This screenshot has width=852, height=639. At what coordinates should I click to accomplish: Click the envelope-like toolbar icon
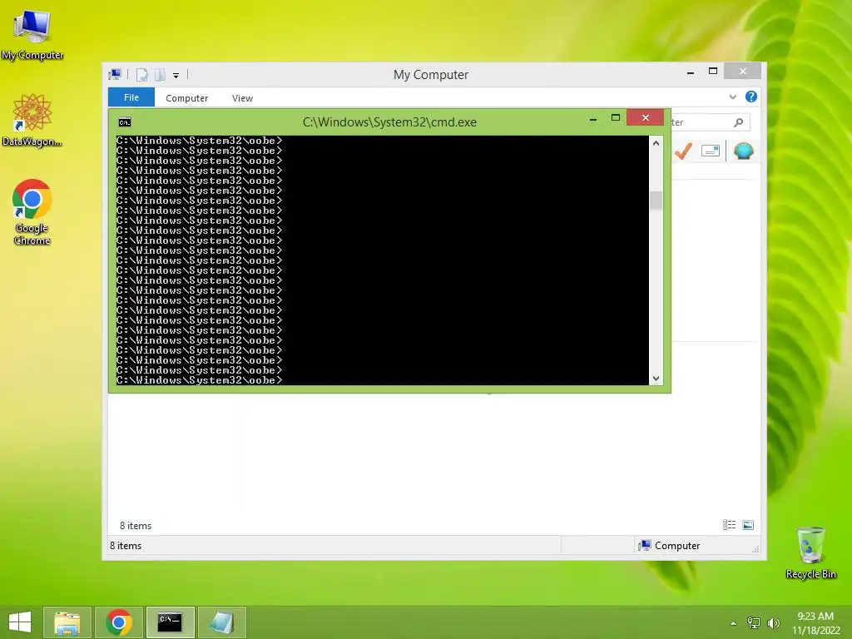pos(711,151)
